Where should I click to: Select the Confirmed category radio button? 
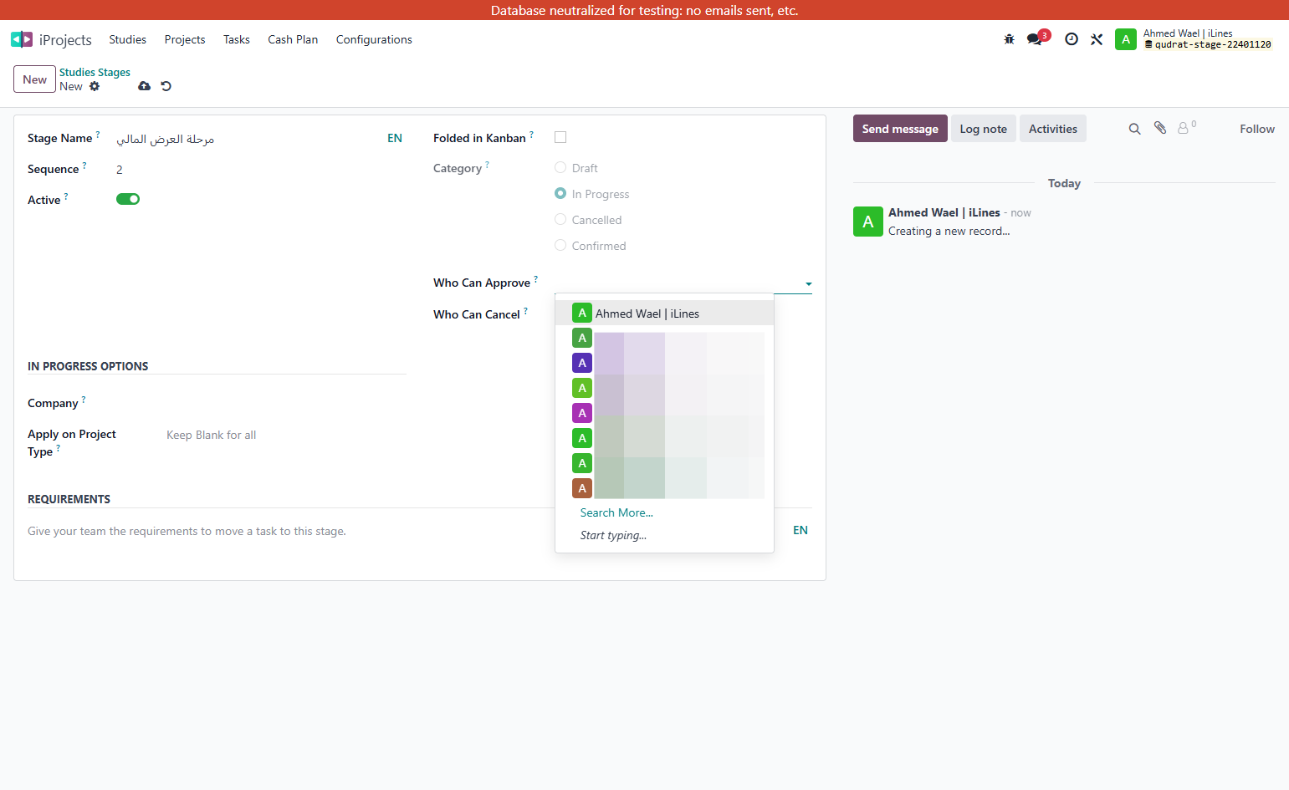pos(560,245)
